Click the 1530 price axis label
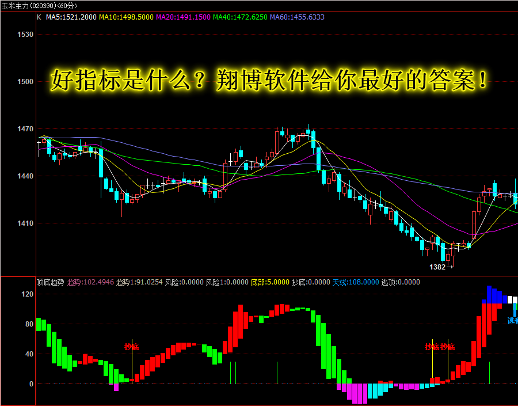Viewport: 518px width, 406px height. [25, 35]
